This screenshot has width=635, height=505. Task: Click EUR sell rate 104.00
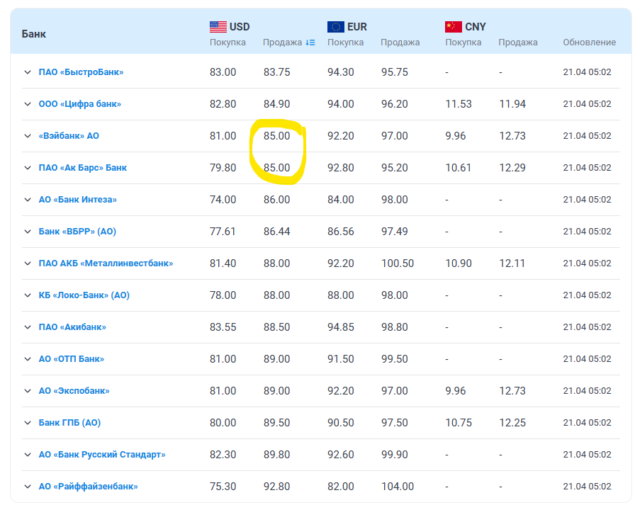(398, 487)
